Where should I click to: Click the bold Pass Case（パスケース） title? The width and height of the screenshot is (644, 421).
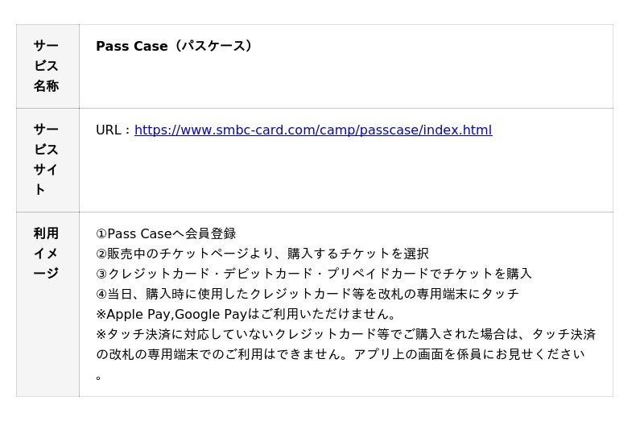pyautogui.click(x=174, y=47)
